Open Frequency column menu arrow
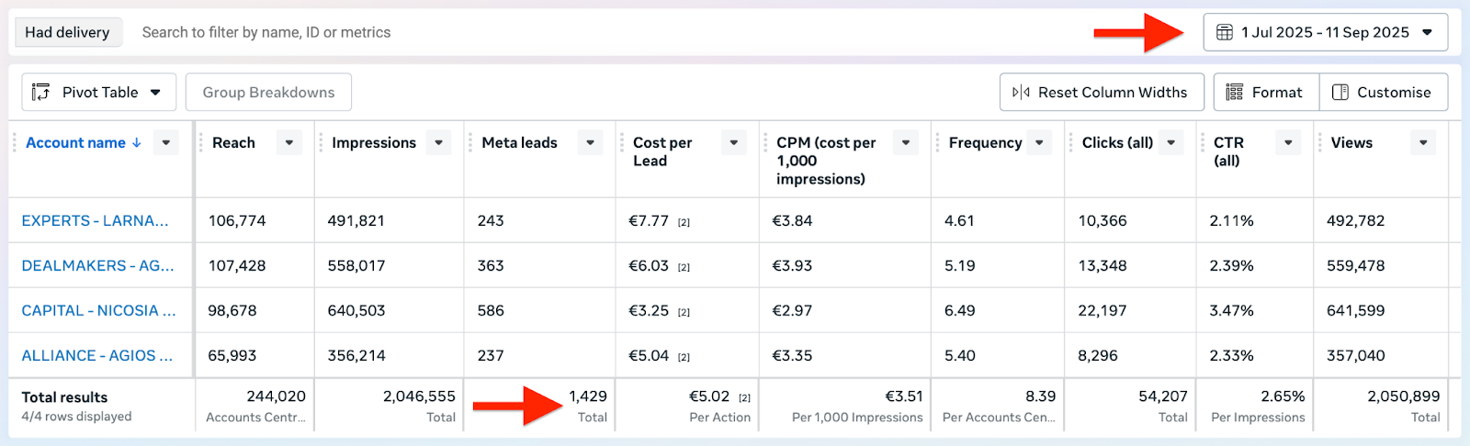The width and height of the screenshot is (1470, 446). point(1039,143)
